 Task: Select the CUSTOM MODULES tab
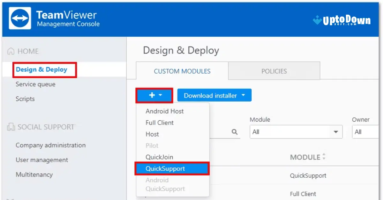click(182, 71)
